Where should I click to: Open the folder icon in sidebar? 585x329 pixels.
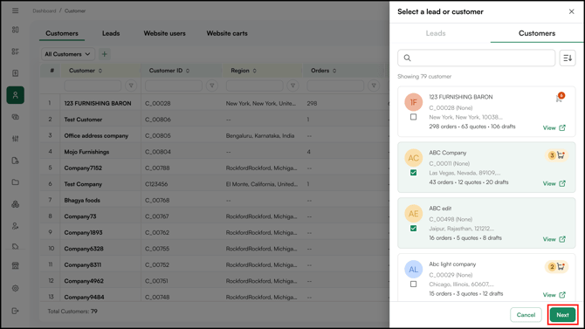pyautogui.click(x=16, y=182)
